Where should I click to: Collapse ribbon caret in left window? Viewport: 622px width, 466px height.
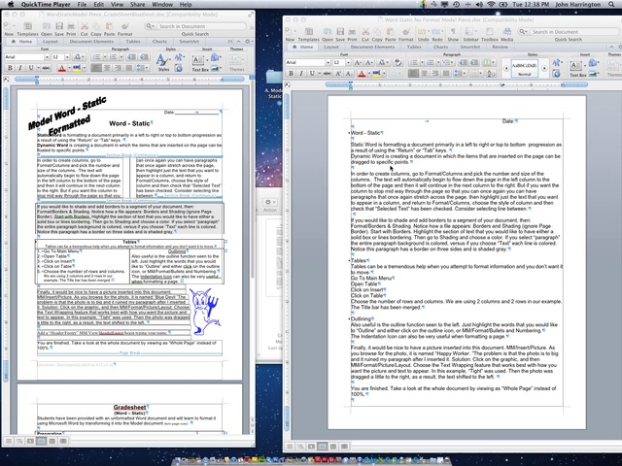(239, 41)
